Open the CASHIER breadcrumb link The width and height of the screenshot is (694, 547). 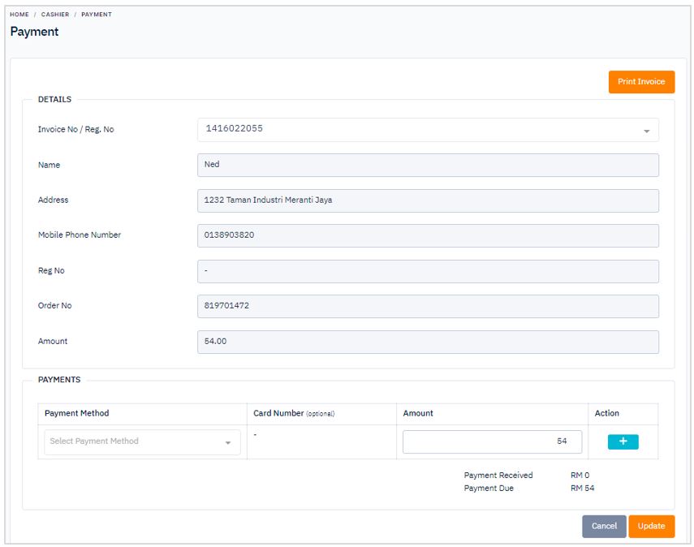55,15
